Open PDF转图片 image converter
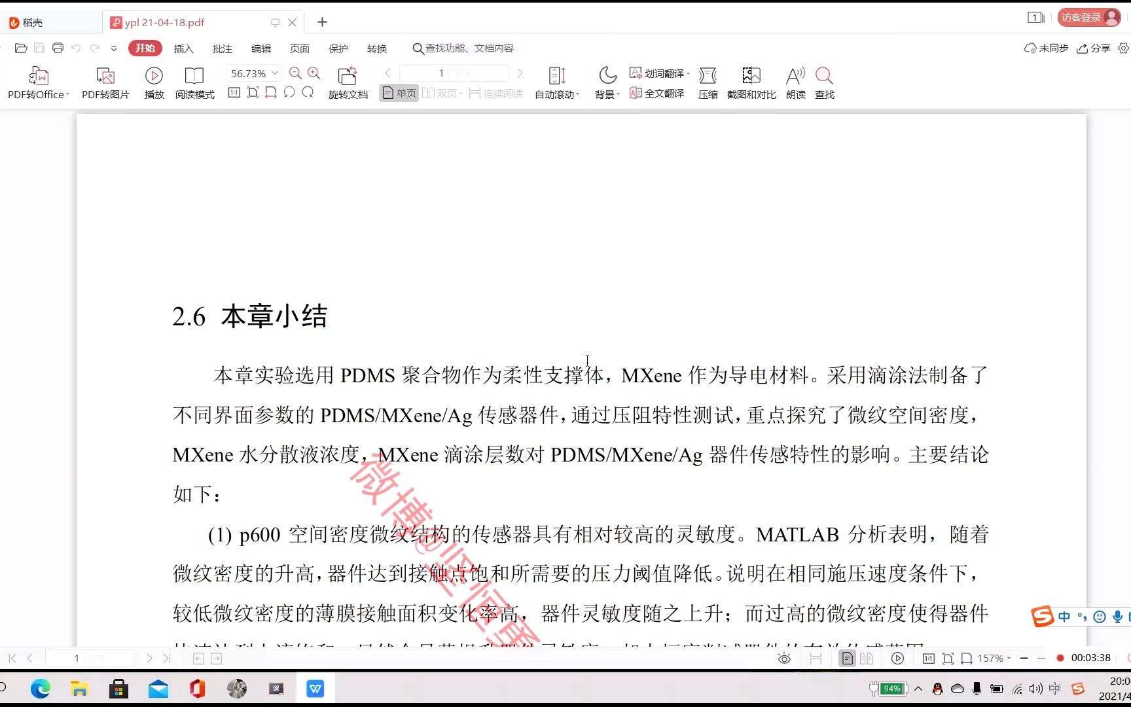Screen dimensions: 1131x707 (105, 83)
